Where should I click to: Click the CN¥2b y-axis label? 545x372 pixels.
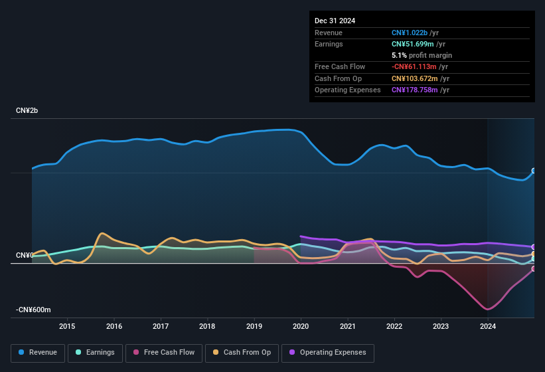click(27, 110)
